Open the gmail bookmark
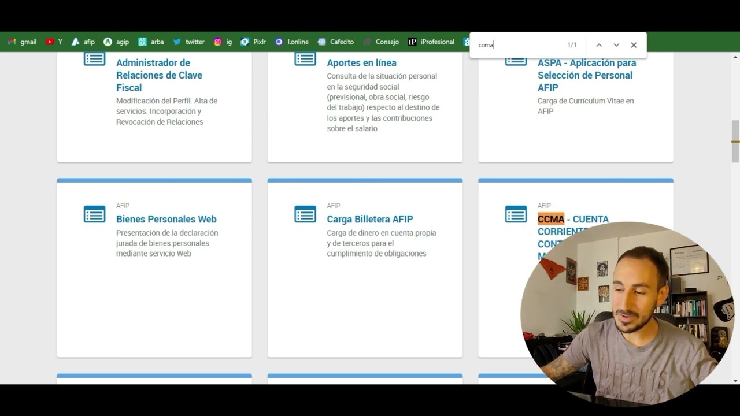740x416 pixels. tap(22, 42)
